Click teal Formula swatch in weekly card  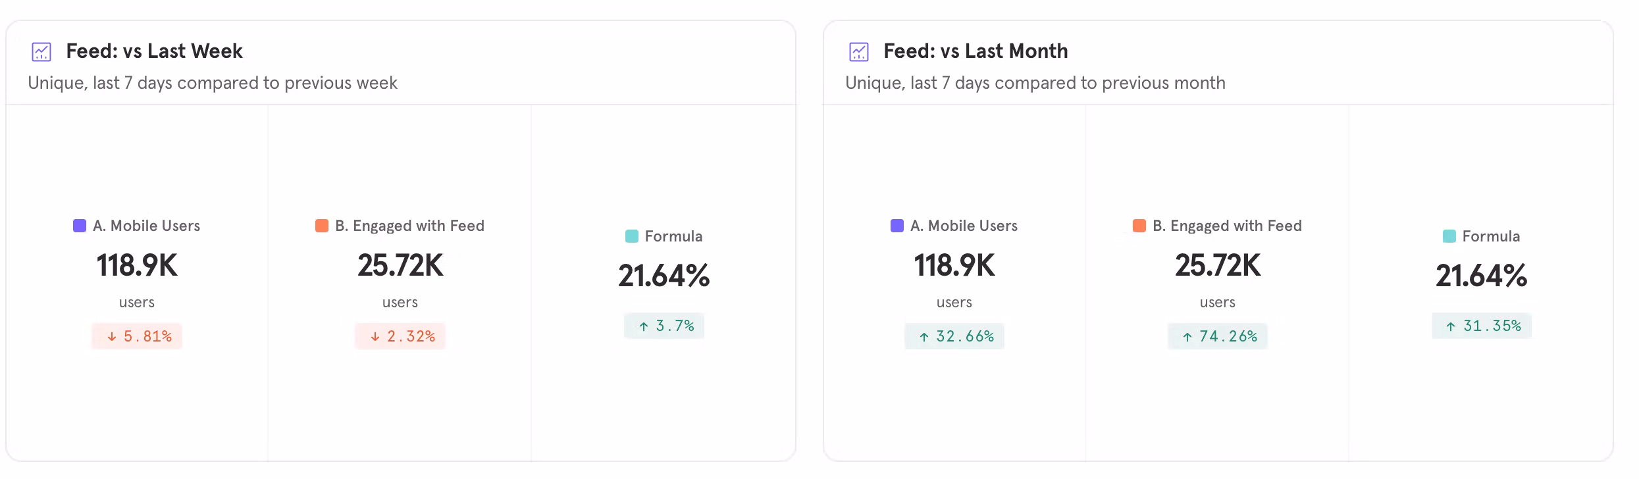[632, 236]
